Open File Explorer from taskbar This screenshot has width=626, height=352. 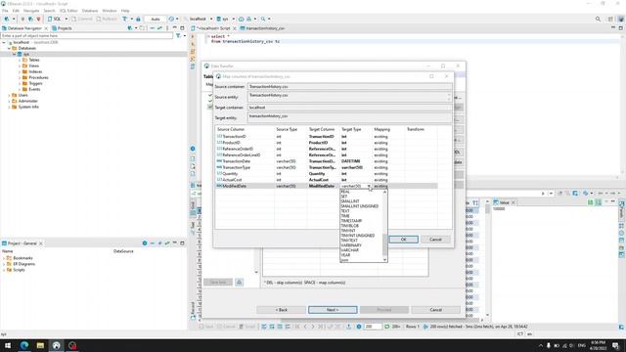[40, 345]
